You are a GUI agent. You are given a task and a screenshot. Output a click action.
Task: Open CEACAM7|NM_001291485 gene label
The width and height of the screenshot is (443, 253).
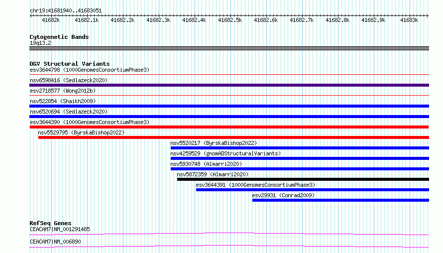pyautogui.click(x=60, y=229)
